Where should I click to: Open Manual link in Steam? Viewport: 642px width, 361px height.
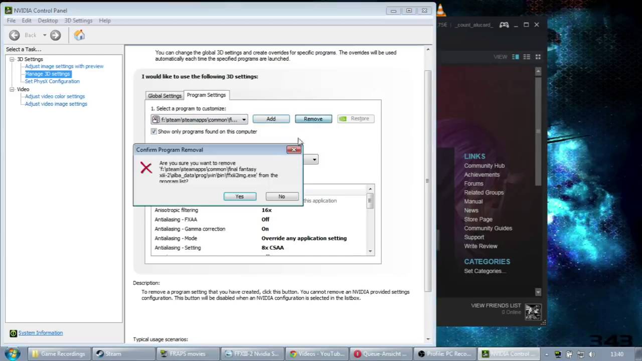click(x=473, y=202)
